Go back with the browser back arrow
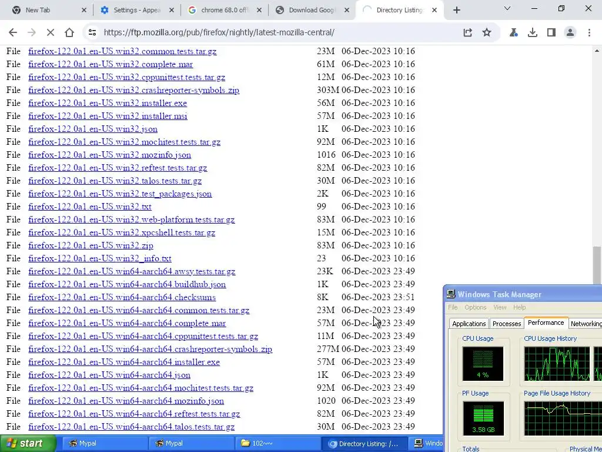Viewport: 602px width, 452px height. (x=13, y=33)
